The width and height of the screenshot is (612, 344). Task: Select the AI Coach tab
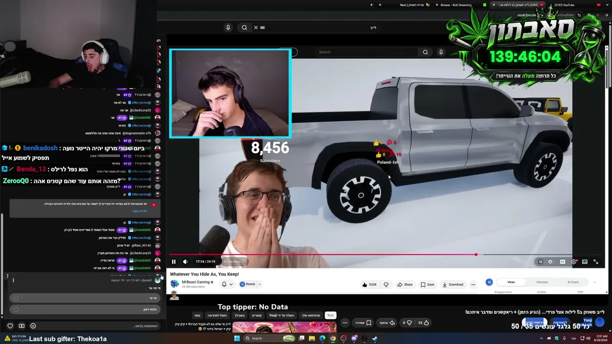tap(573, 282)
